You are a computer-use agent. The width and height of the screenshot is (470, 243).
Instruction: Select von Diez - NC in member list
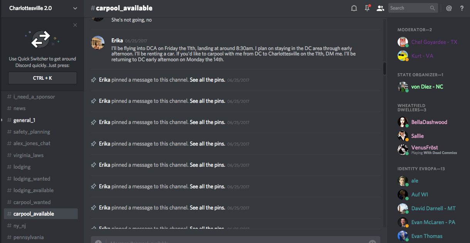point(427,87)
